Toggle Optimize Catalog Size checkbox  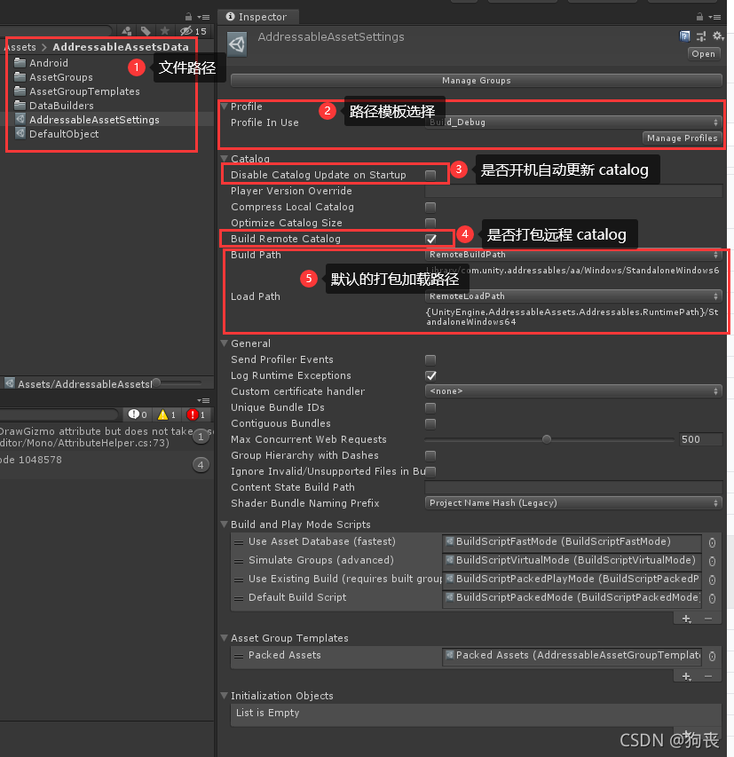pos(430,223)
